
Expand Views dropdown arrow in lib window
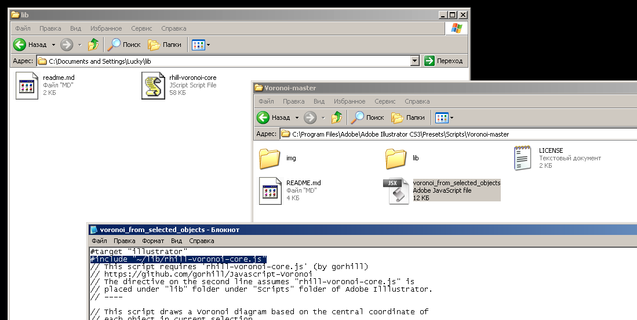click(x=209, y=45)
